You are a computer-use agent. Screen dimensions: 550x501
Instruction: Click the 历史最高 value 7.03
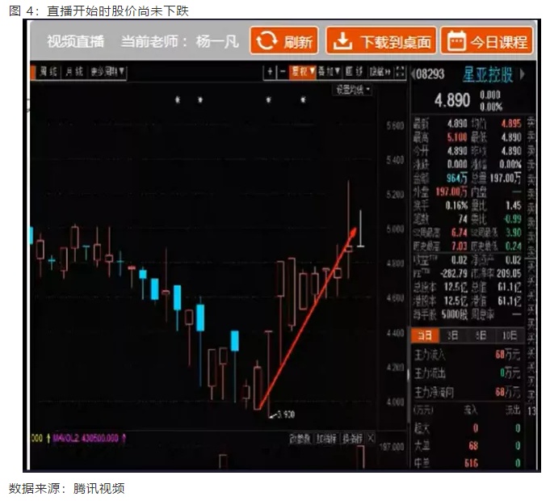pos(460,246)
